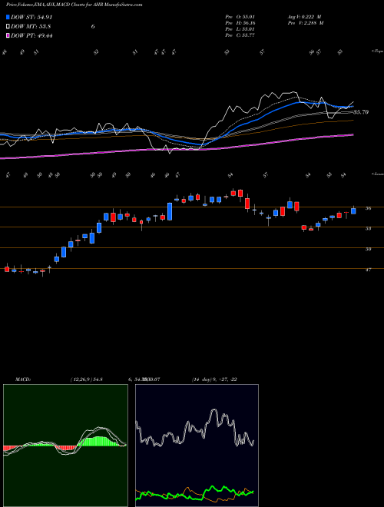Click the 47 price axis label
Screen dimensions: 384x507
coord(368,270)
